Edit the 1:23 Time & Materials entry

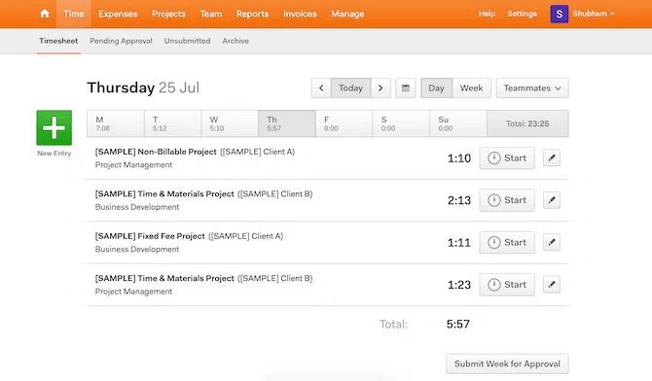[x=552, y=285]
